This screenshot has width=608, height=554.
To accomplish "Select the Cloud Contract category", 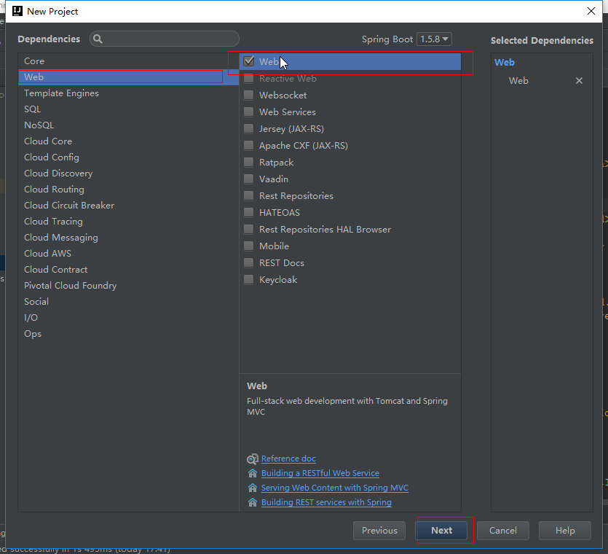I will click(128, 270).
